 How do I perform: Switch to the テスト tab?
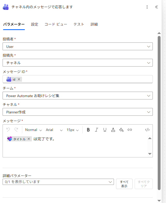coord(79,24)
